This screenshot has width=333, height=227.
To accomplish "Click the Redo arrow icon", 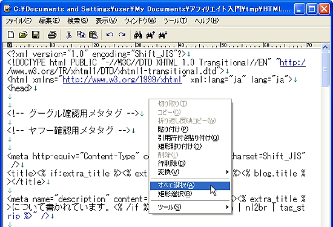I will click(x=122, y=35).
